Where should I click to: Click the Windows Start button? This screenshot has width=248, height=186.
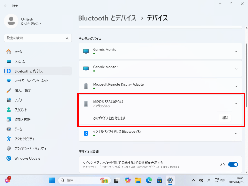pyautogui.click(x=52, y=180)
